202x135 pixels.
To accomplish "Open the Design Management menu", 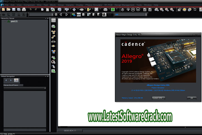I will pyautogui.click(x=125, y=5).
